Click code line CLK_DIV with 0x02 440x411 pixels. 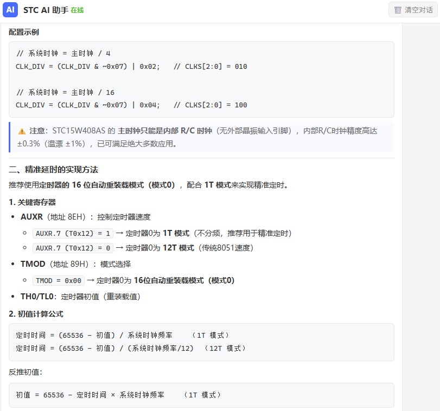[131, 67]
